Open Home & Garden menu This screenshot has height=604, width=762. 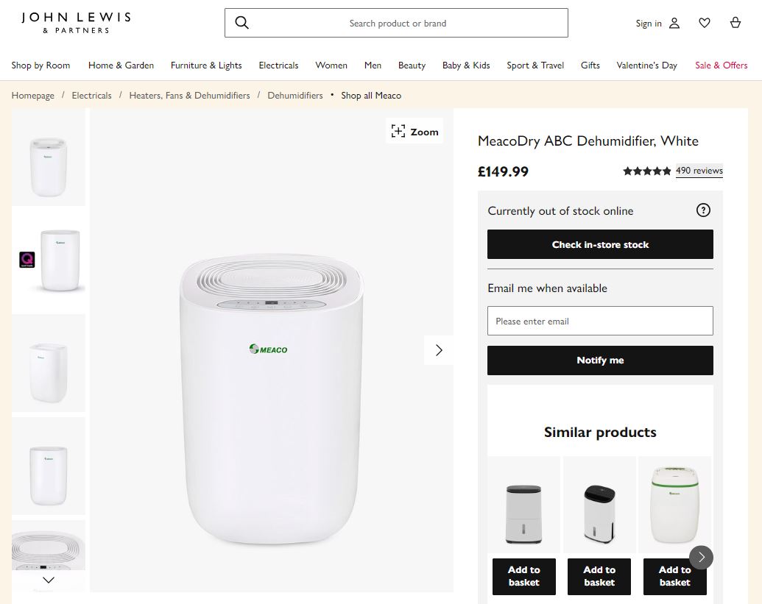point(121,65)
